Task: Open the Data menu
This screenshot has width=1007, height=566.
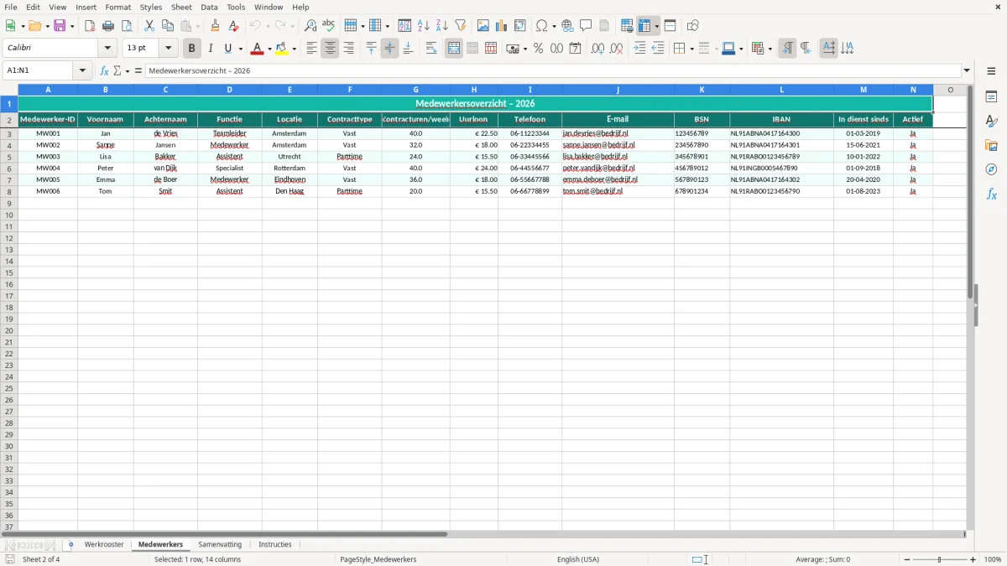Action: click(209, 7)
